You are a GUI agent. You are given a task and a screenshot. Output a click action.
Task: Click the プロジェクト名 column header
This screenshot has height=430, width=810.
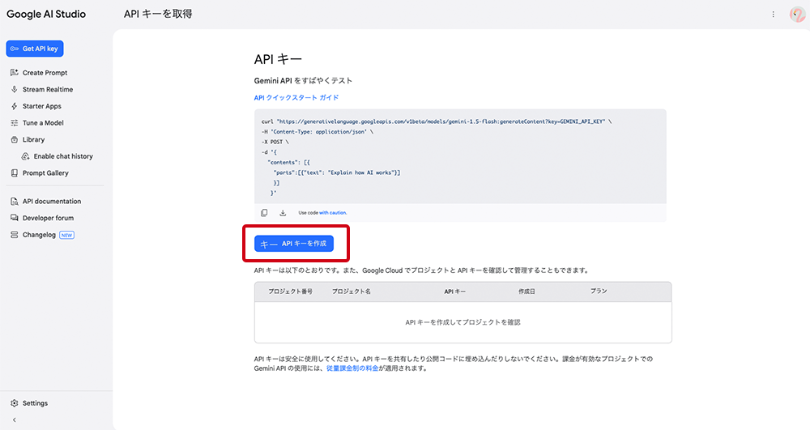pos(352,292)
